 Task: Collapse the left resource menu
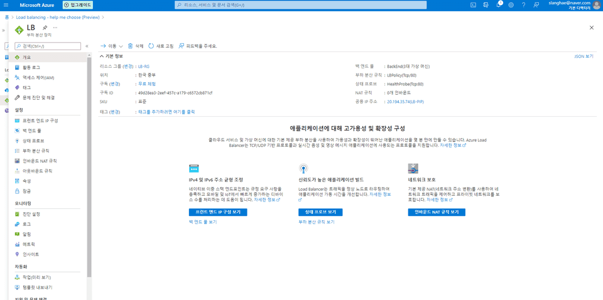(x=87, y=46)
